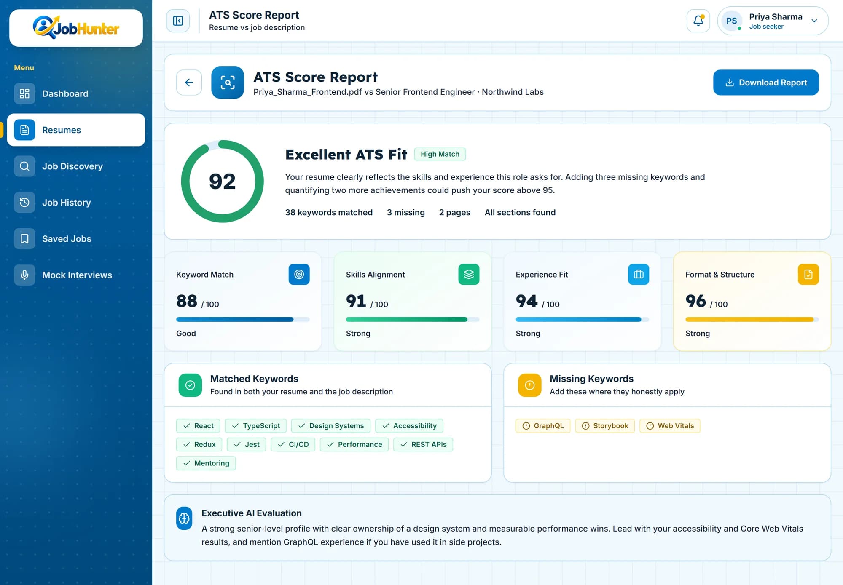This screenshot has width=843, height=585.
Task: Select the Mentoring keyword chip
Action: pyautogui.click(x=206, y=463)
